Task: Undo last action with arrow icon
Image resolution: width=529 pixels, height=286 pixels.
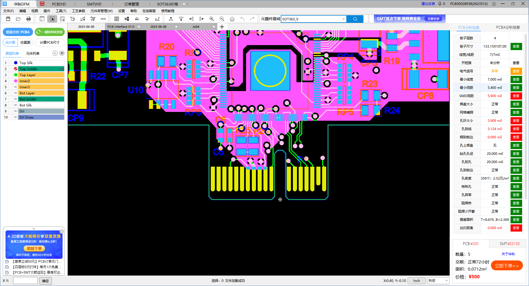Action: point(242,19)
